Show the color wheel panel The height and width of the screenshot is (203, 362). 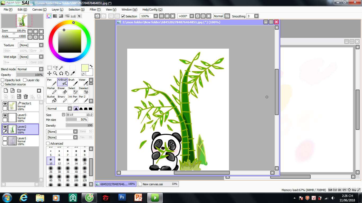(x=49, y=16)
